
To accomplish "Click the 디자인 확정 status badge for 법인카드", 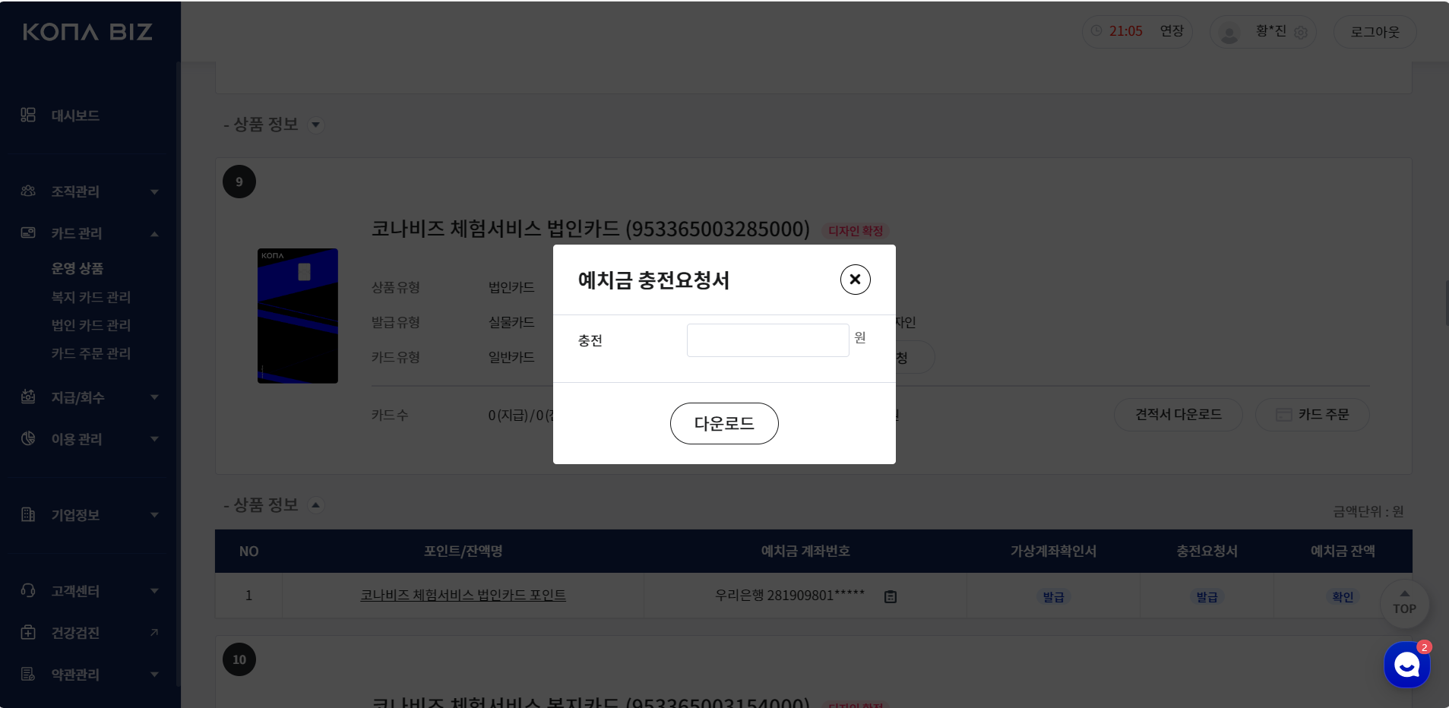I will (856, 231).
